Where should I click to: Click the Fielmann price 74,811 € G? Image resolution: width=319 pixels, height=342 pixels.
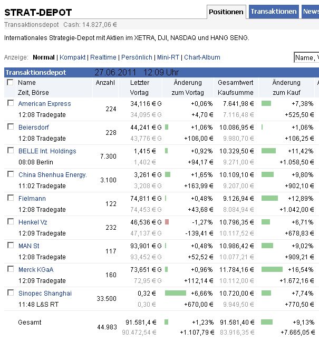[x=146, y=199]
